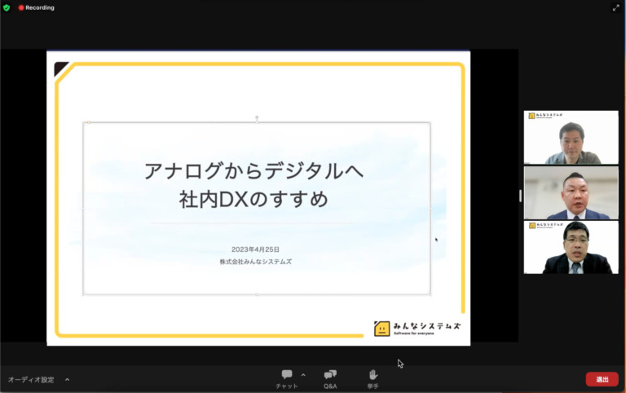Click slide title アナログからデジタルへ
Image resolution: width=626 pixels, height=393 pixels.
[x=254, y=171]
